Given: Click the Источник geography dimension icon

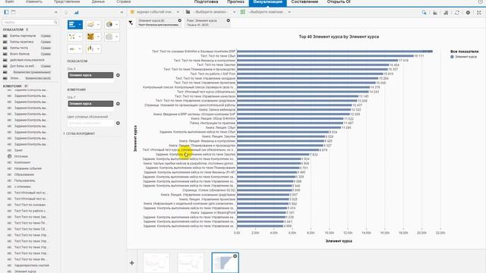Looking at the screenshot, I should [x=9, y=156].
